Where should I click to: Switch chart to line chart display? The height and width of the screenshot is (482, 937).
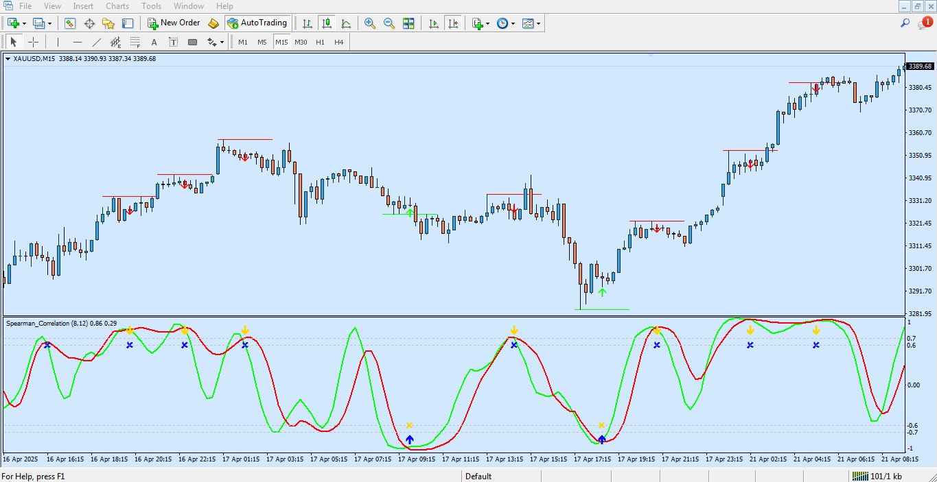pyautogui.click(x=347, y=23)
